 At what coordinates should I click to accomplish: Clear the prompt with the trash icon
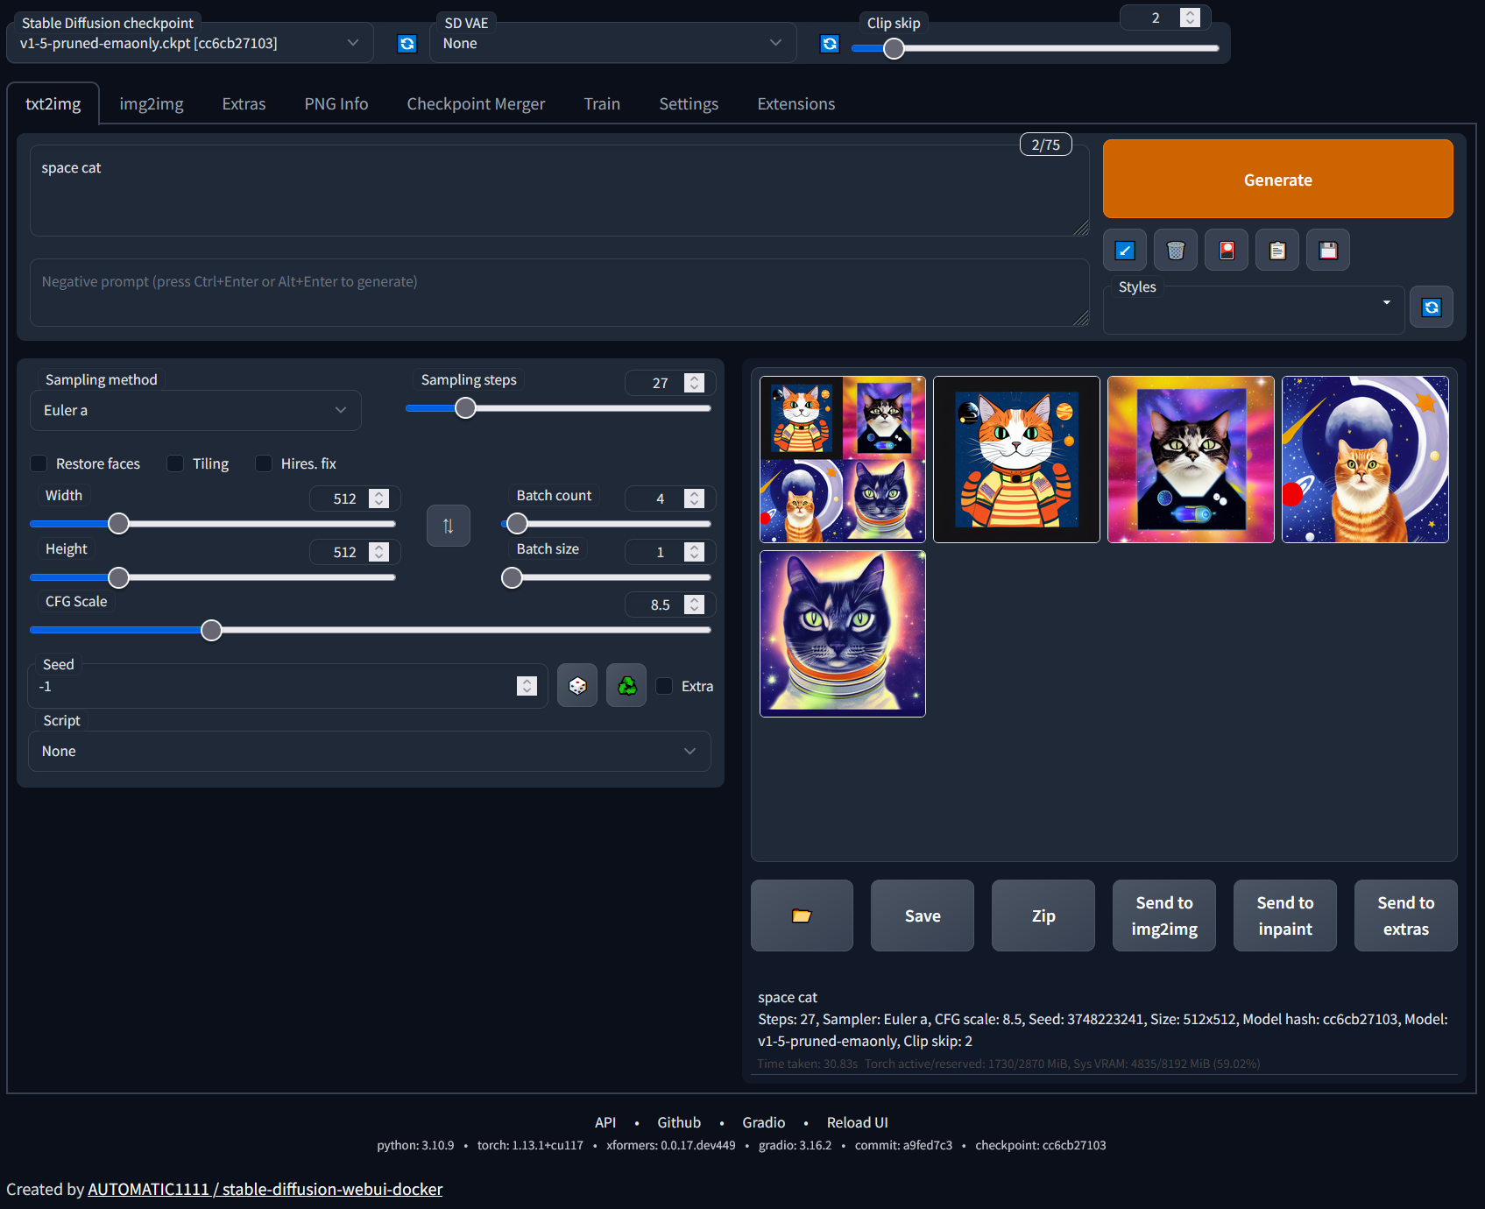pyautogui.click(x=1175, y=250)
